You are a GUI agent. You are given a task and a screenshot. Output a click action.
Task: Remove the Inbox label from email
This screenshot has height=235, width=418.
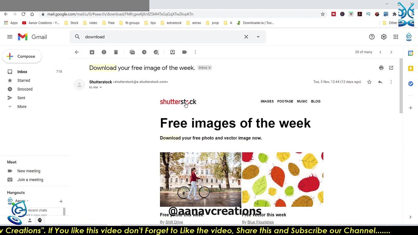(x=210, y=68)
